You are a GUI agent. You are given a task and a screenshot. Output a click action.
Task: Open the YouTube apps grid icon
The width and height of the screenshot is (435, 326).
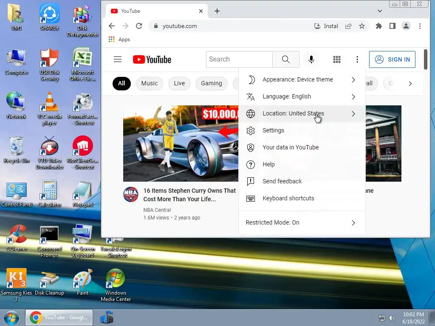click(x=337, y=59)
